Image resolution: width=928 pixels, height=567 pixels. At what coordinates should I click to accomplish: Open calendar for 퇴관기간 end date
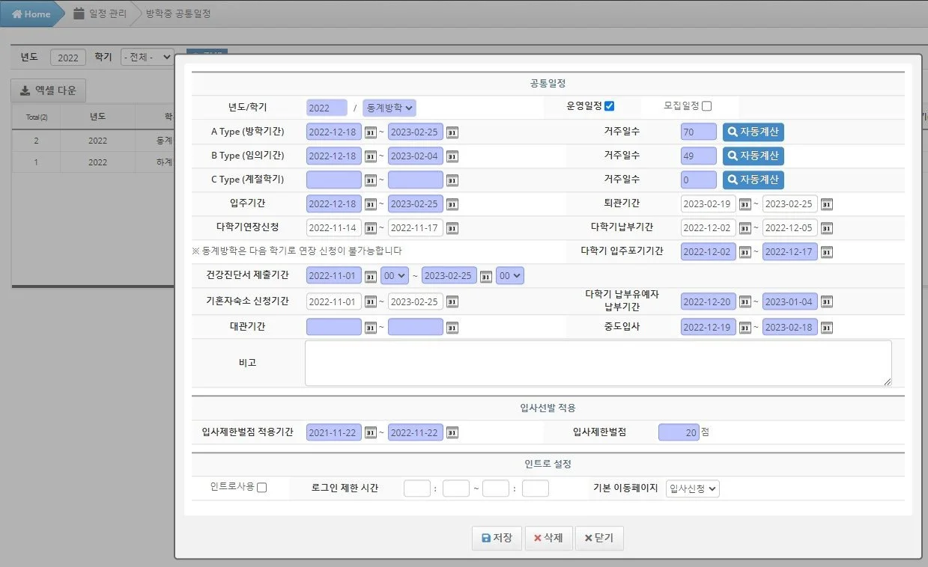point(826,204)
